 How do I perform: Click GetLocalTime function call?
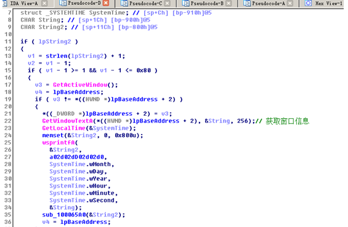click(63, 128)
